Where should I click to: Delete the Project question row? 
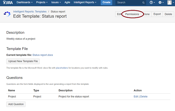click(x=144, y=97)
